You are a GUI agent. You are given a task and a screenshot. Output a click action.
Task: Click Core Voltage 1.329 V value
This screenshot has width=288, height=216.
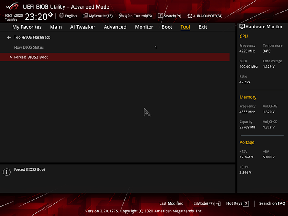(x=269, y=66)
